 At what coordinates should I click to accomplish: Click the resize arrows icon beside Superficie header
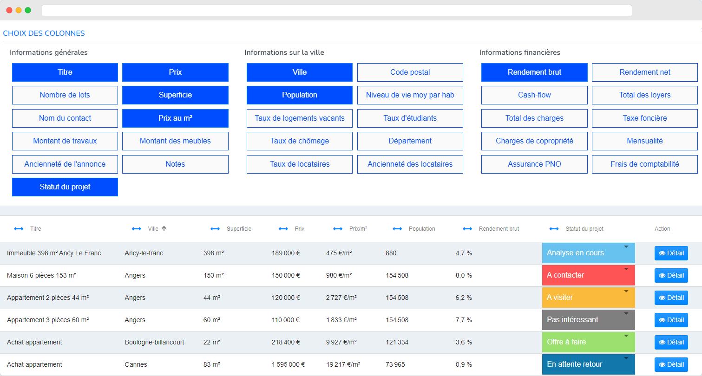point(215,228)
